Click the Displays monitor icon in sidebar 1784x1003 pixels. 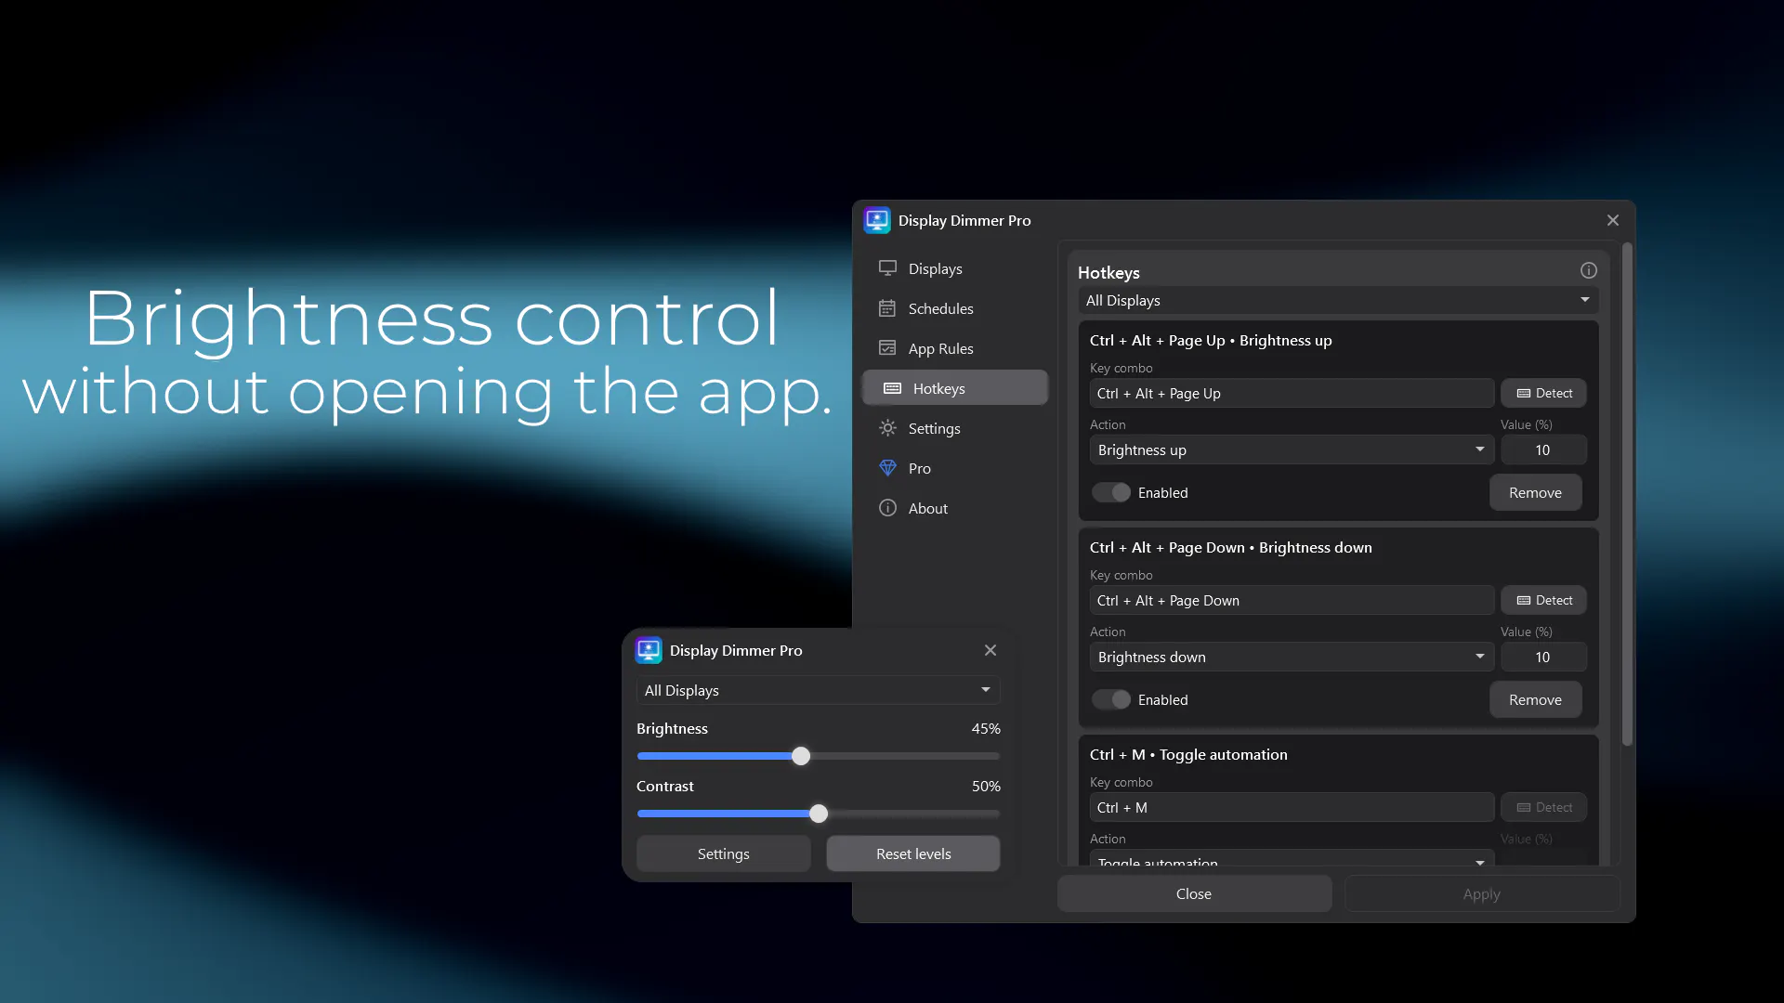click(887, 268)
